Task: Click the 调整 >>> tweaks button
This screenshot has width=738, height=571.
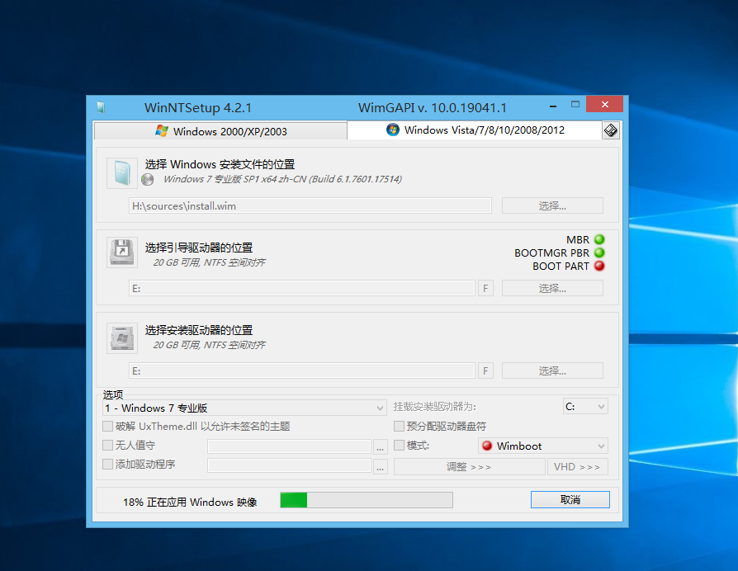Action: pyautogui.click(x=469, y=466)
